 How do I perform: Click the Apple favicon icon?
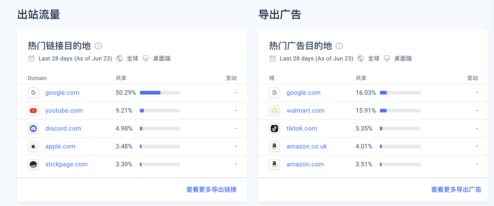[x=34, y=146]
